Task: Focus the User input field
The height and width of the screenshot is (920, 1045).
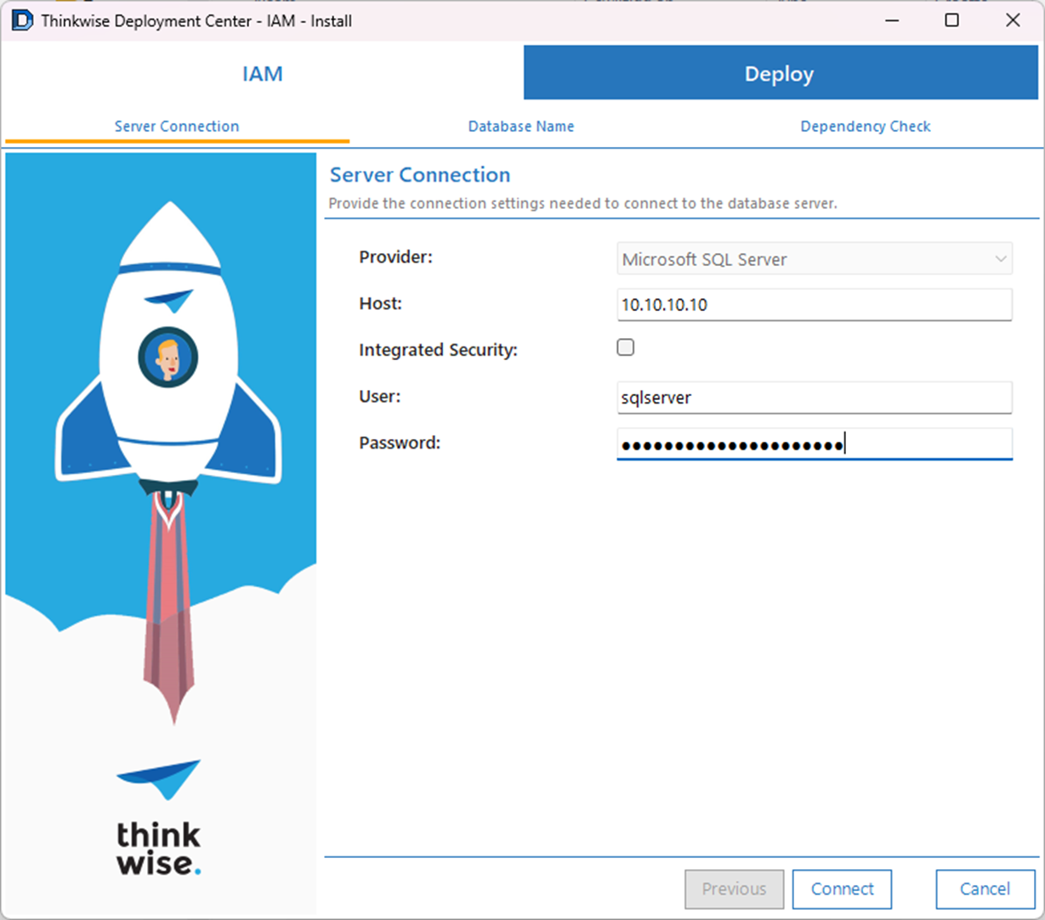Action: 815,398
